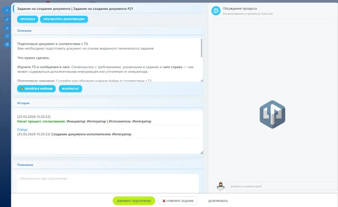
Task: Click Делегировать to delegate the task
Action: (218, 201)
